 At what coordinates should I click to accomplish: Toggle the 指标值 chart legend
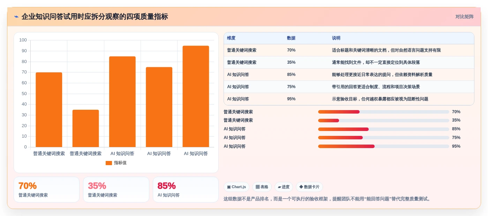116,163
